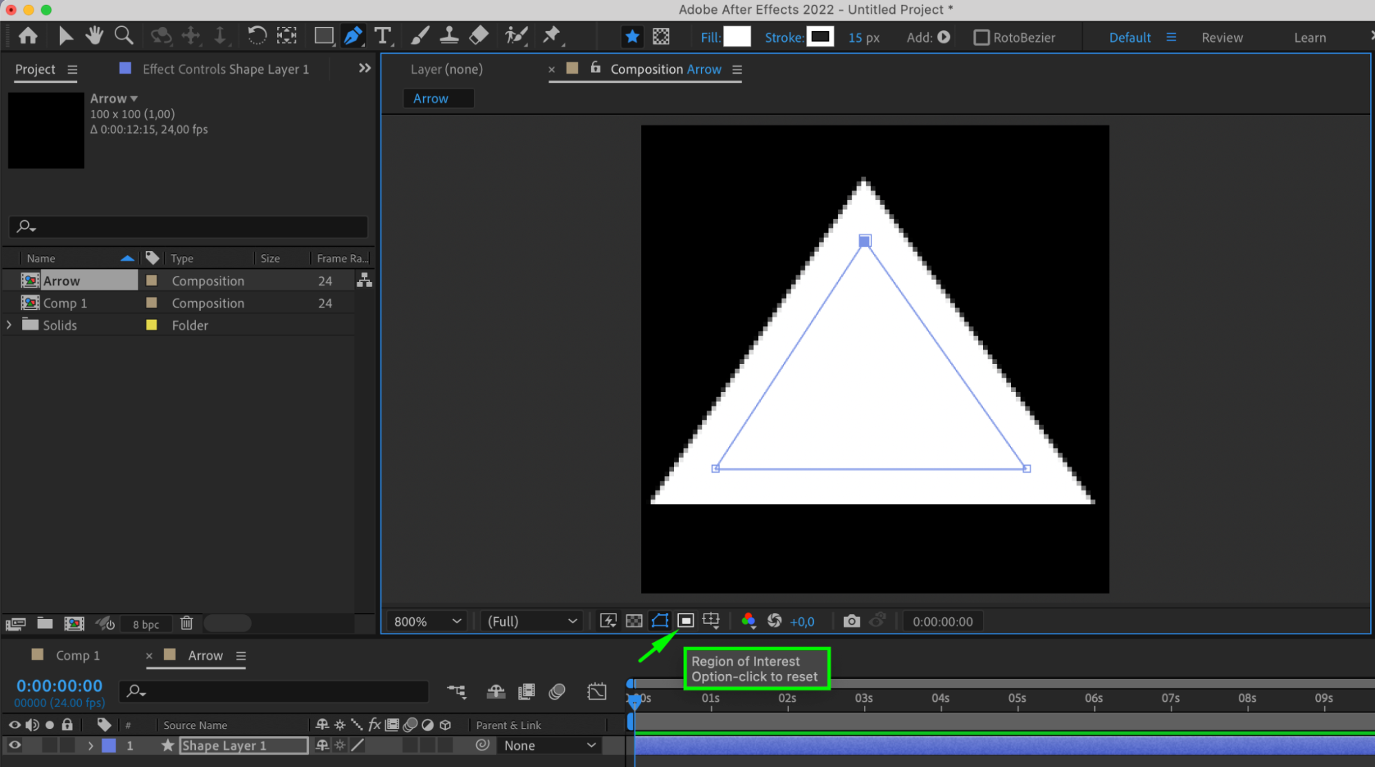Click the Region of Interest icon
The width and height of the screenshot is (1375, 767).
click(x=685, y=621)
